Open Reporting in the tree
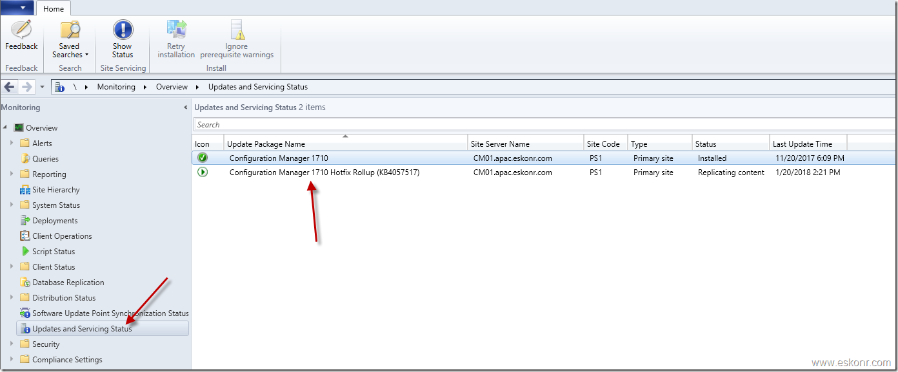Screen dimensions: 898x372 pos(49,174)
